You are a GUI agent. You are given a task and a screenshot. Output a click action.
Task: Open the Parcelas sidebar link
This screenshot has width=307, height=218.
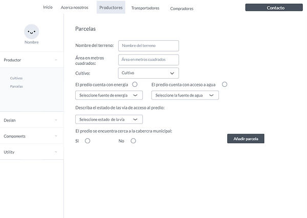coord(16,86)
